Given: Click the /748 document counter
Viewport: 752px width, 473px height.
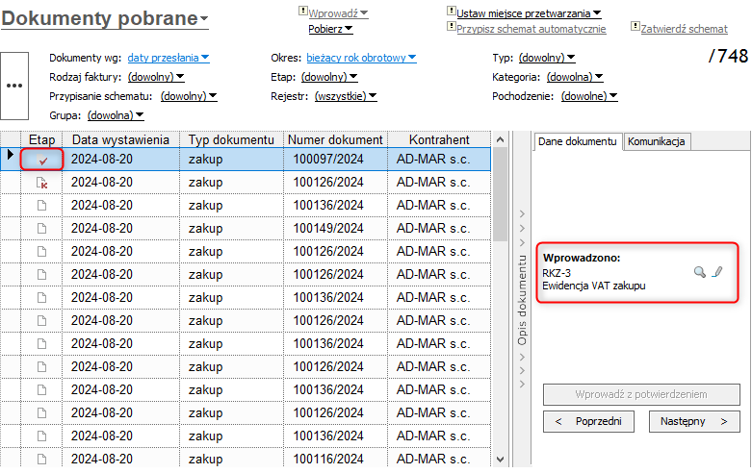Looking at the screenshot, I should click(x=729, y=57).
